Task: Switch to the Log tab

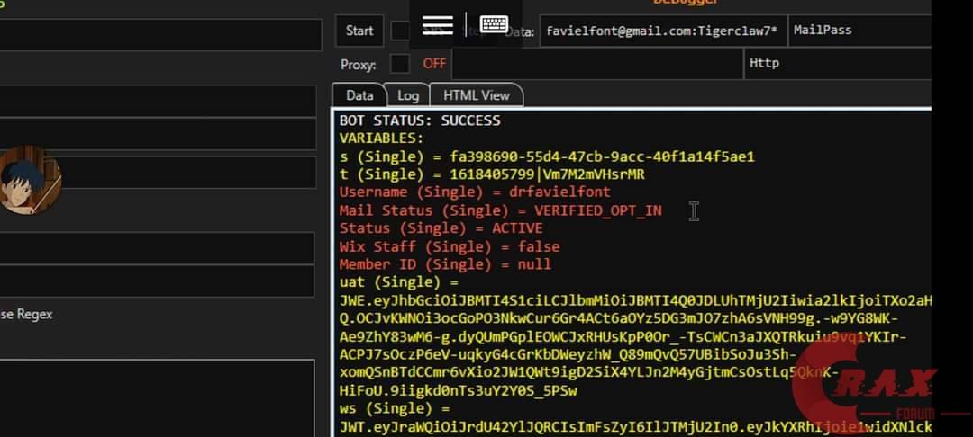Action: click(408, 95)
